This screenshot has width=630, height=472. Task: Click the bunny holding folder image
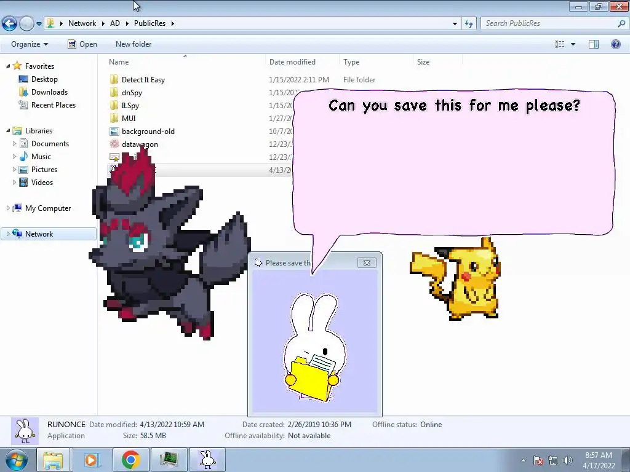click(314, 348)
